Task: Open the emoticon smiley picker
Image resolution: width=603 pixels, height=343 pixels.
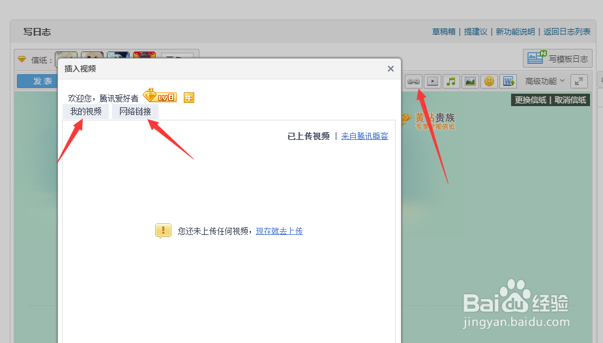Action: coord(489,81)
